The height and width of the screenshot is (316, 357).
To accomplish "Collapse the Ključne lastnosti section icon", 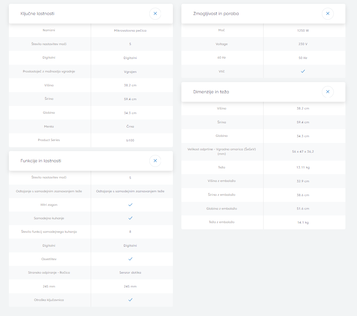I will 155,13.
